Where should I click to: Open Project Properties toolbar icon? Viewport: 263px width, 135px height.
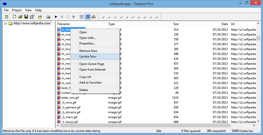(x=32, y=17)
